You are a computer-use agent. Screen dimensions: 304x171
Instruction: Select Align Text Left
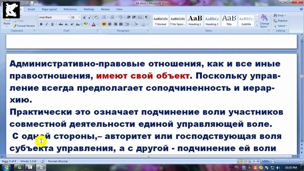point(104,24)
